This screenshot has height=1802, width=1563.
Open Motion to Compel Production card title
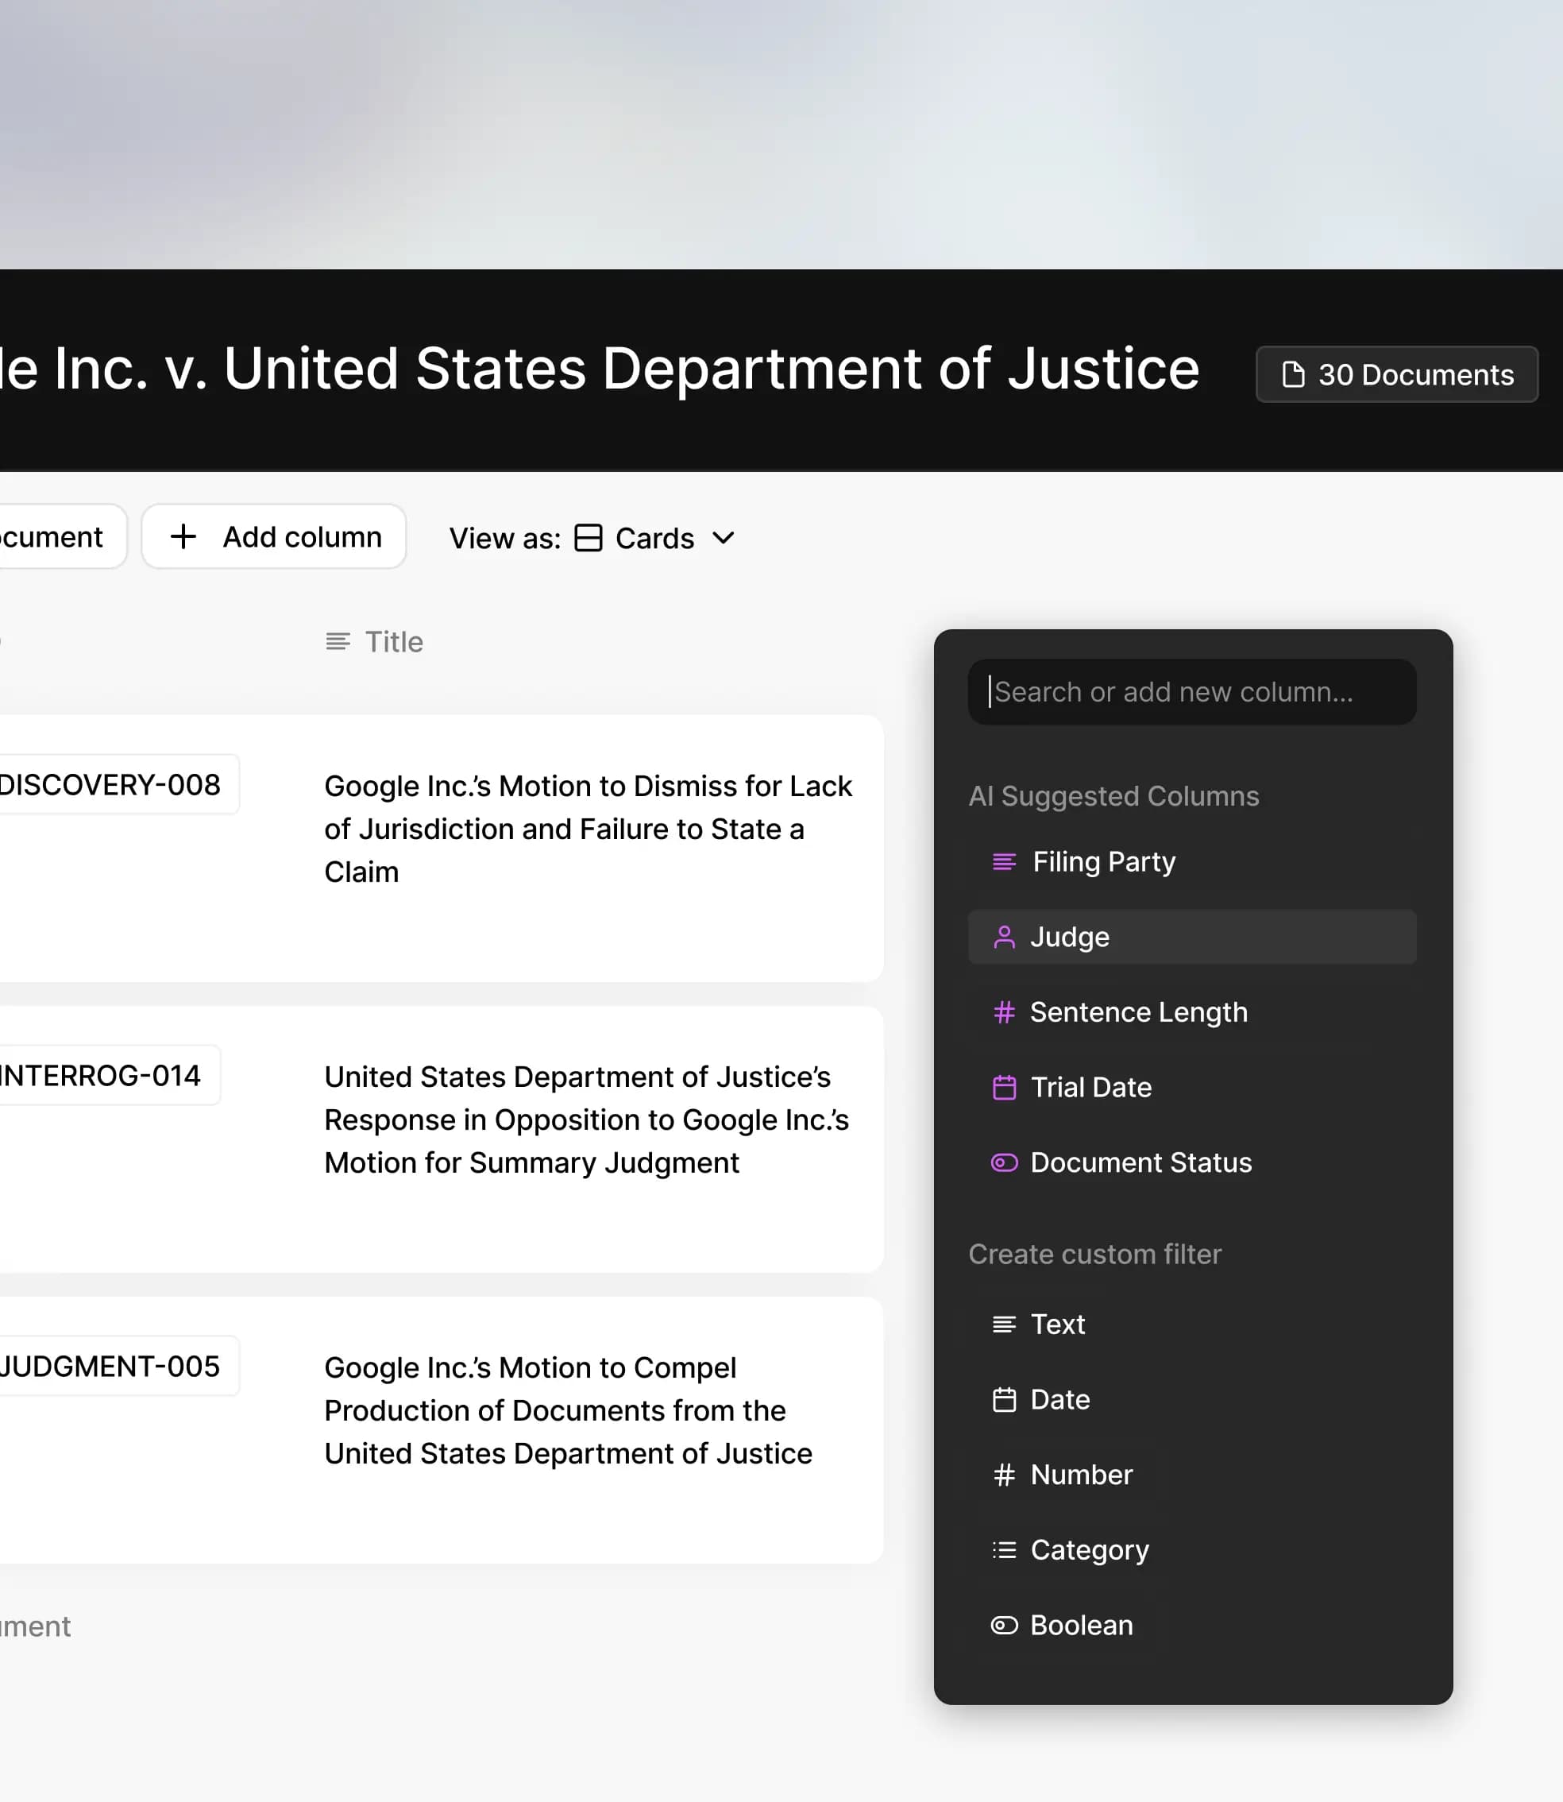click(568, 1410)
